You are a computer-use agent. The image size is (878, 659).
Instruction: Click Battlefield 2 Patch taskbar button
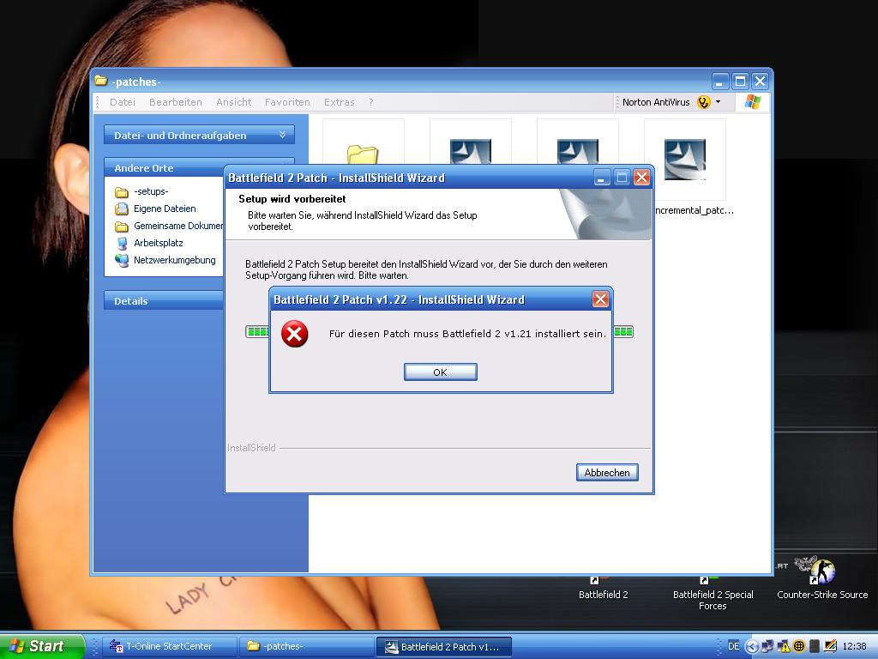tap(443, 646)
